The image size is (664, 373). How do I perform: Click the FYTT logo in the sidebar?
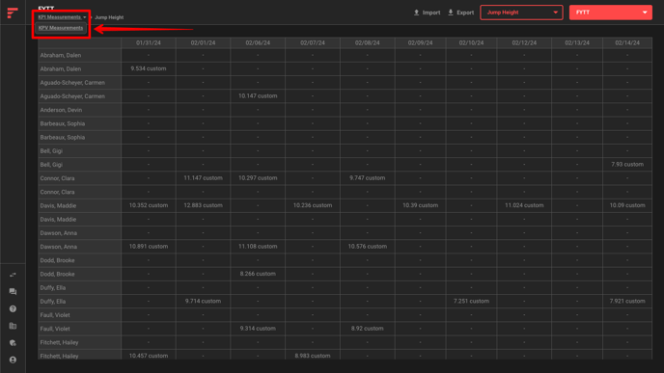(x=13, y=13)
